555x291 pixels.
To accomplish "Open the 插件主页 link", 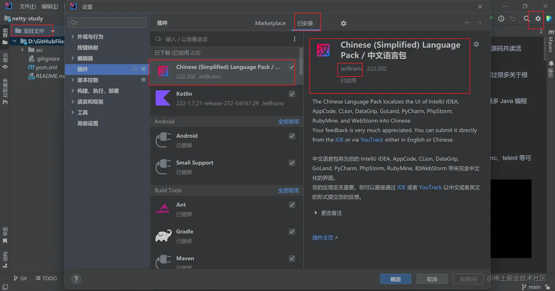I will click(x=325, y=237).
